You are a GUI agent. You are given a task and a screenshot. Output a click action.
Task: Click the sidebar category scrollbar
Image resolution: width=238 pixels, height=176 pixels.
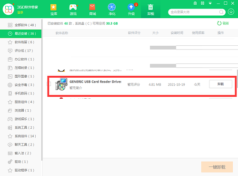pyautogui.click(x=42, y=90)
